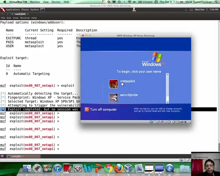Click the Mac volume speaker icon
This screenshot has height=176, width=220.
pyautogui.click(x=134, y=2)
